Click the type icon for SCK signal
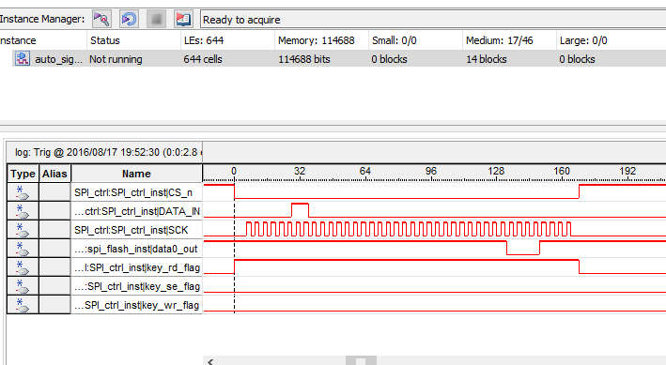Image resolution: width=666 pixels, height=365 pixels. pyautogui.click(x=23, y=230)
